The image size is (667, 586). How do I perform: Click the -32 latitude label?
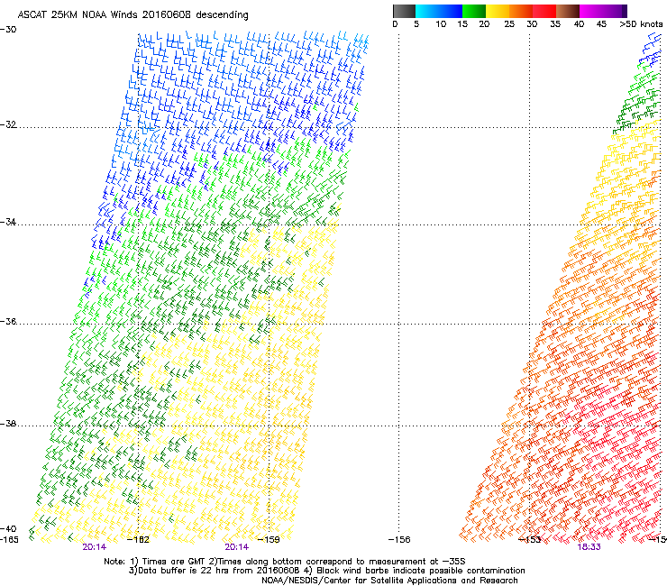[x=8, y=124]
